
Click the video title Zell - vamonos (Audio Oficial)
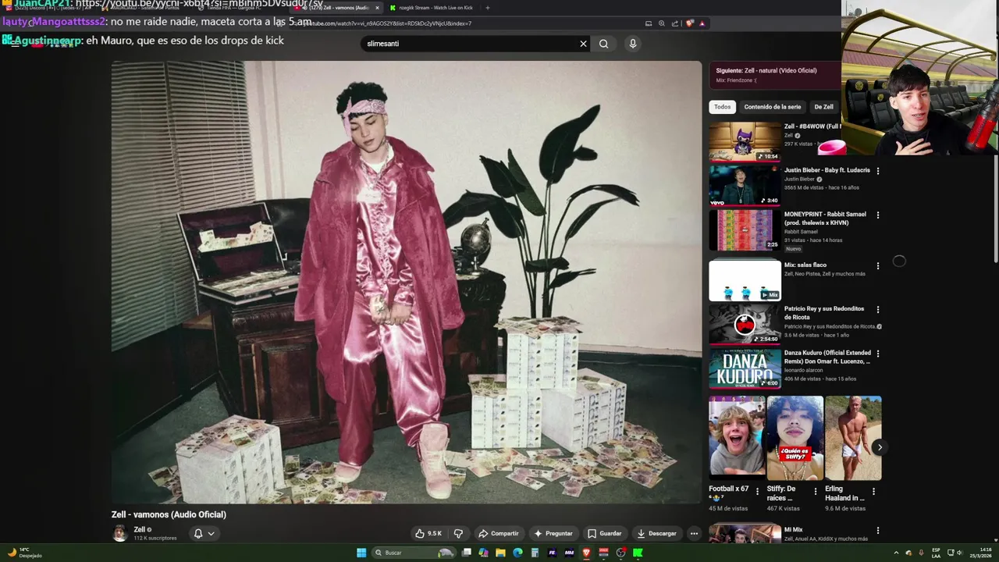pos(169,514)
